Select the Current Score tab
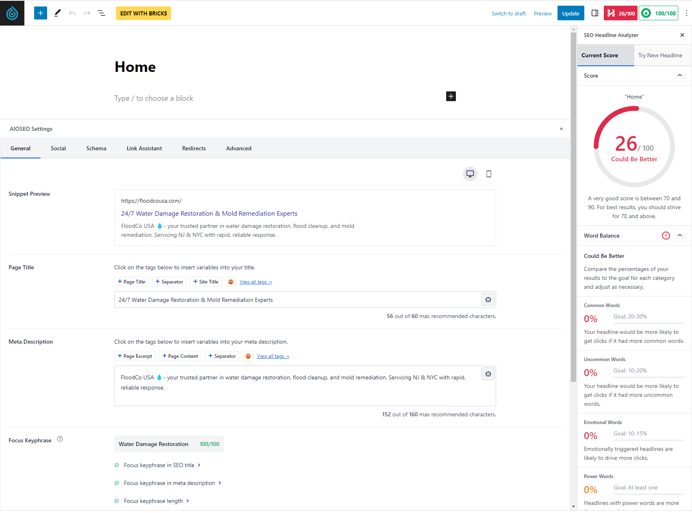692x513 pixels. tap(605, 55)
